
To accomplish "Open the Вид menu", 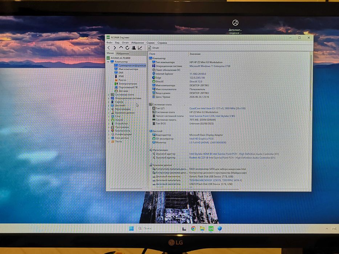I will (x=117, y=43).
